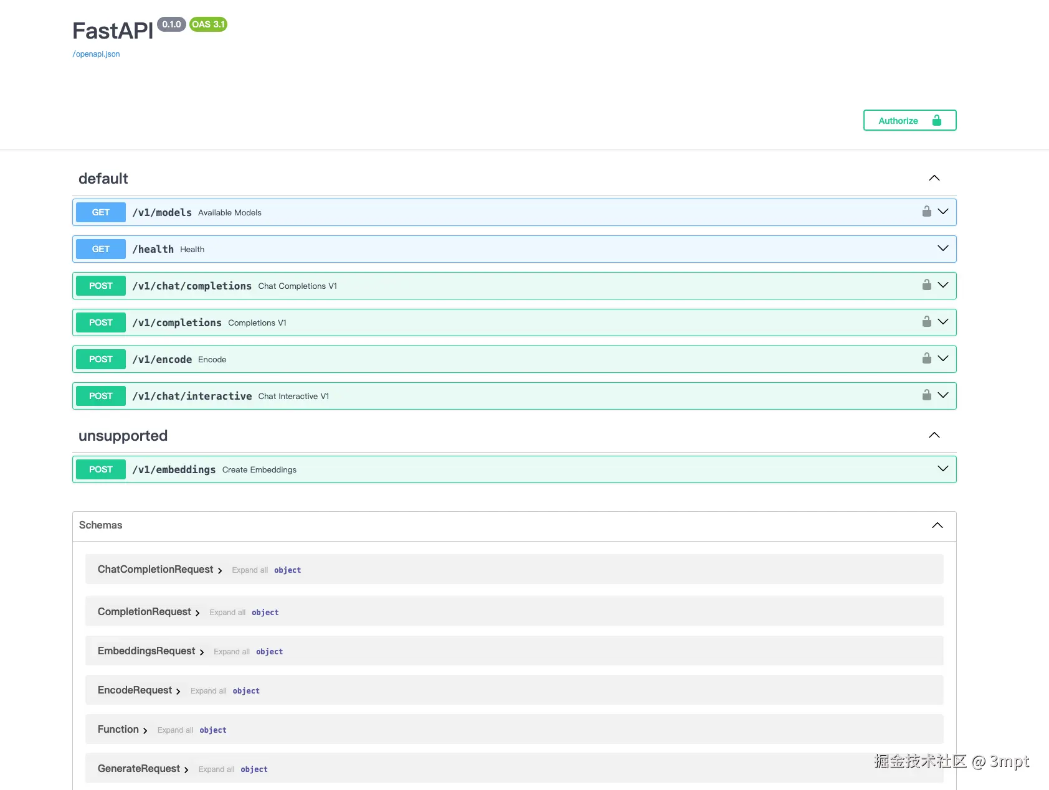This screenshot has width=1049, height=790.
Task: Click the unsupported tag heading
Action: (x=123, y=436)
